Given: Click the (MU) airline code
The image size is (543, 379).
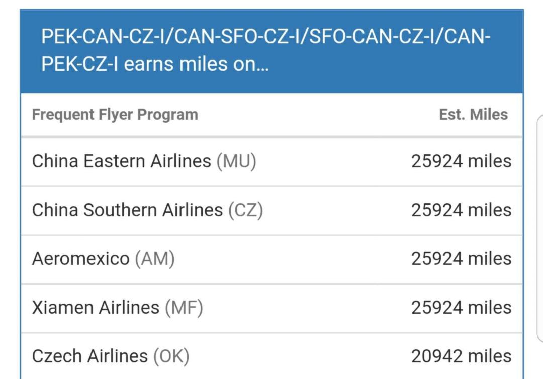Looking at the screenshot, I should click(x=236, y=161).
